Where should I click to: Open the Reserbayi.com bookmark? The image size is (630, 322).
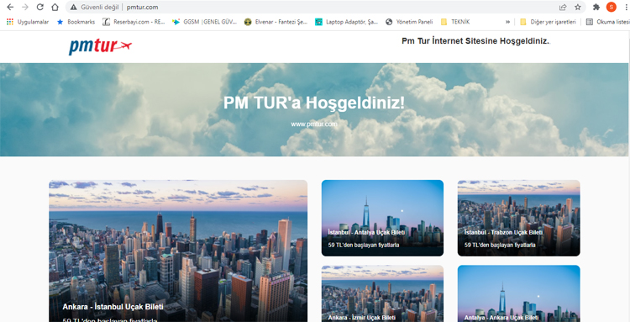click(134, 22)
